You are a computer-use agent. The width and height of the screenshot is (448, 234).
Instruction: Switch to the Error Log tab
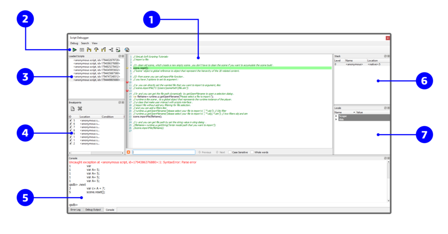coord(75,210)
